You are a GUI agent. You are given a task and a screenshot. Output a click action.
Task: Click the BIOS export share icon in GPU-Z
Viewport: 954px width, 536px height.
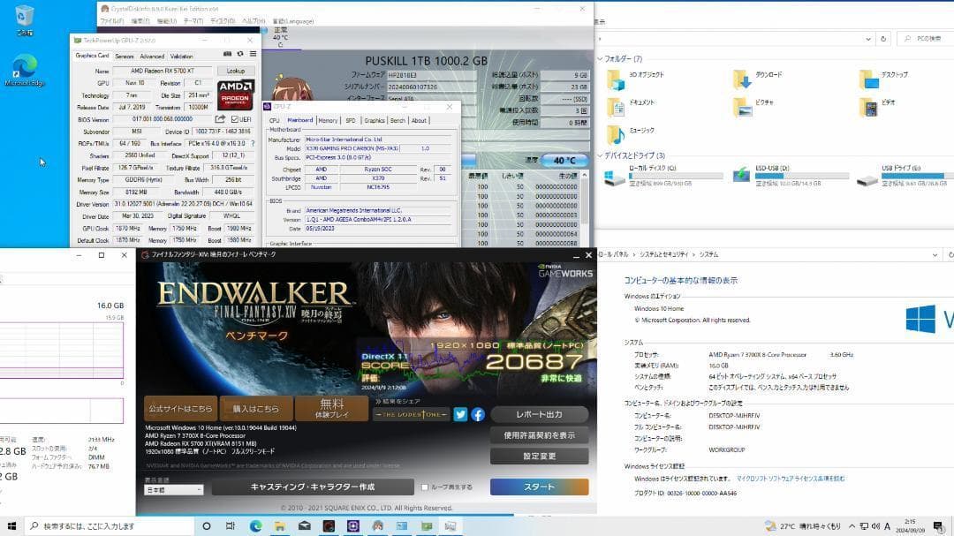point(220,119)
